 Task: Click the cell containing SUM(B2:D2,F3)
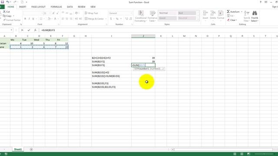(112, 83)
